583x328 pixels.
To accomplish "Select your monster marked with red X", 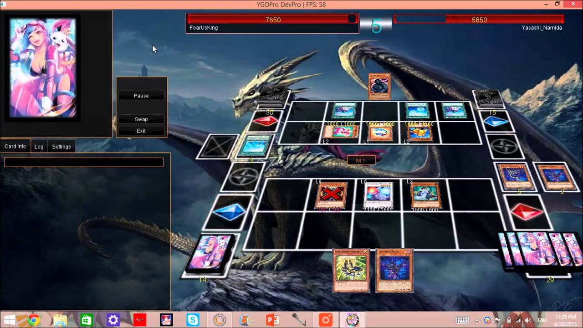I will pos(332,195).
